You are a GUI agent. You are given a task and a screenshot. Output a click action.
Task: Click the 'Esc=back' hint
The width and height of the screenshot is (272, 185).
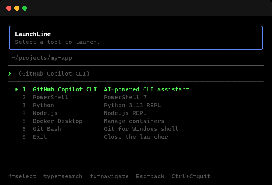(150, 176)
